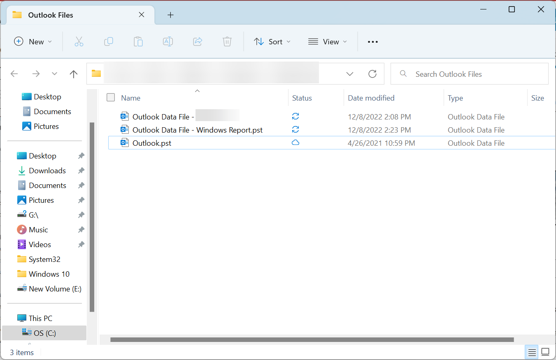
Task: Click the horizontal scrollbar at the bottom
Action: [x=312, y=340]
